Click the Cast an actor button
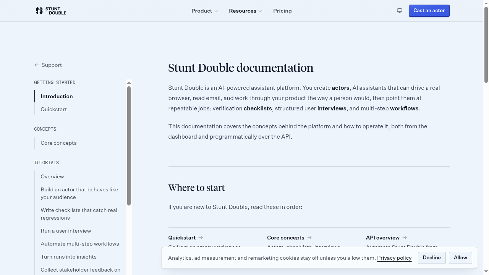This screenshot has height=275, width=489. [x=429, y=11]
